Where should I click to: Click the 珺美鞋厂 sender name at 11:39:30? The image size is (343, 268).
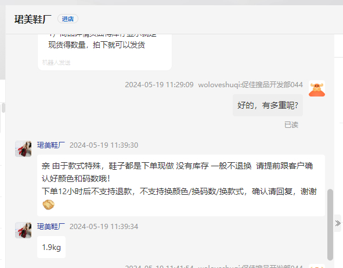pos(51,145)
